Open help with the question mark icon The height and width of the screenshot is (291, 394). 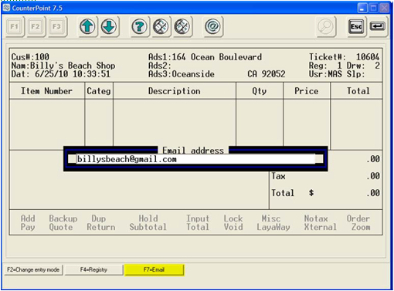[x=139, y=26]
